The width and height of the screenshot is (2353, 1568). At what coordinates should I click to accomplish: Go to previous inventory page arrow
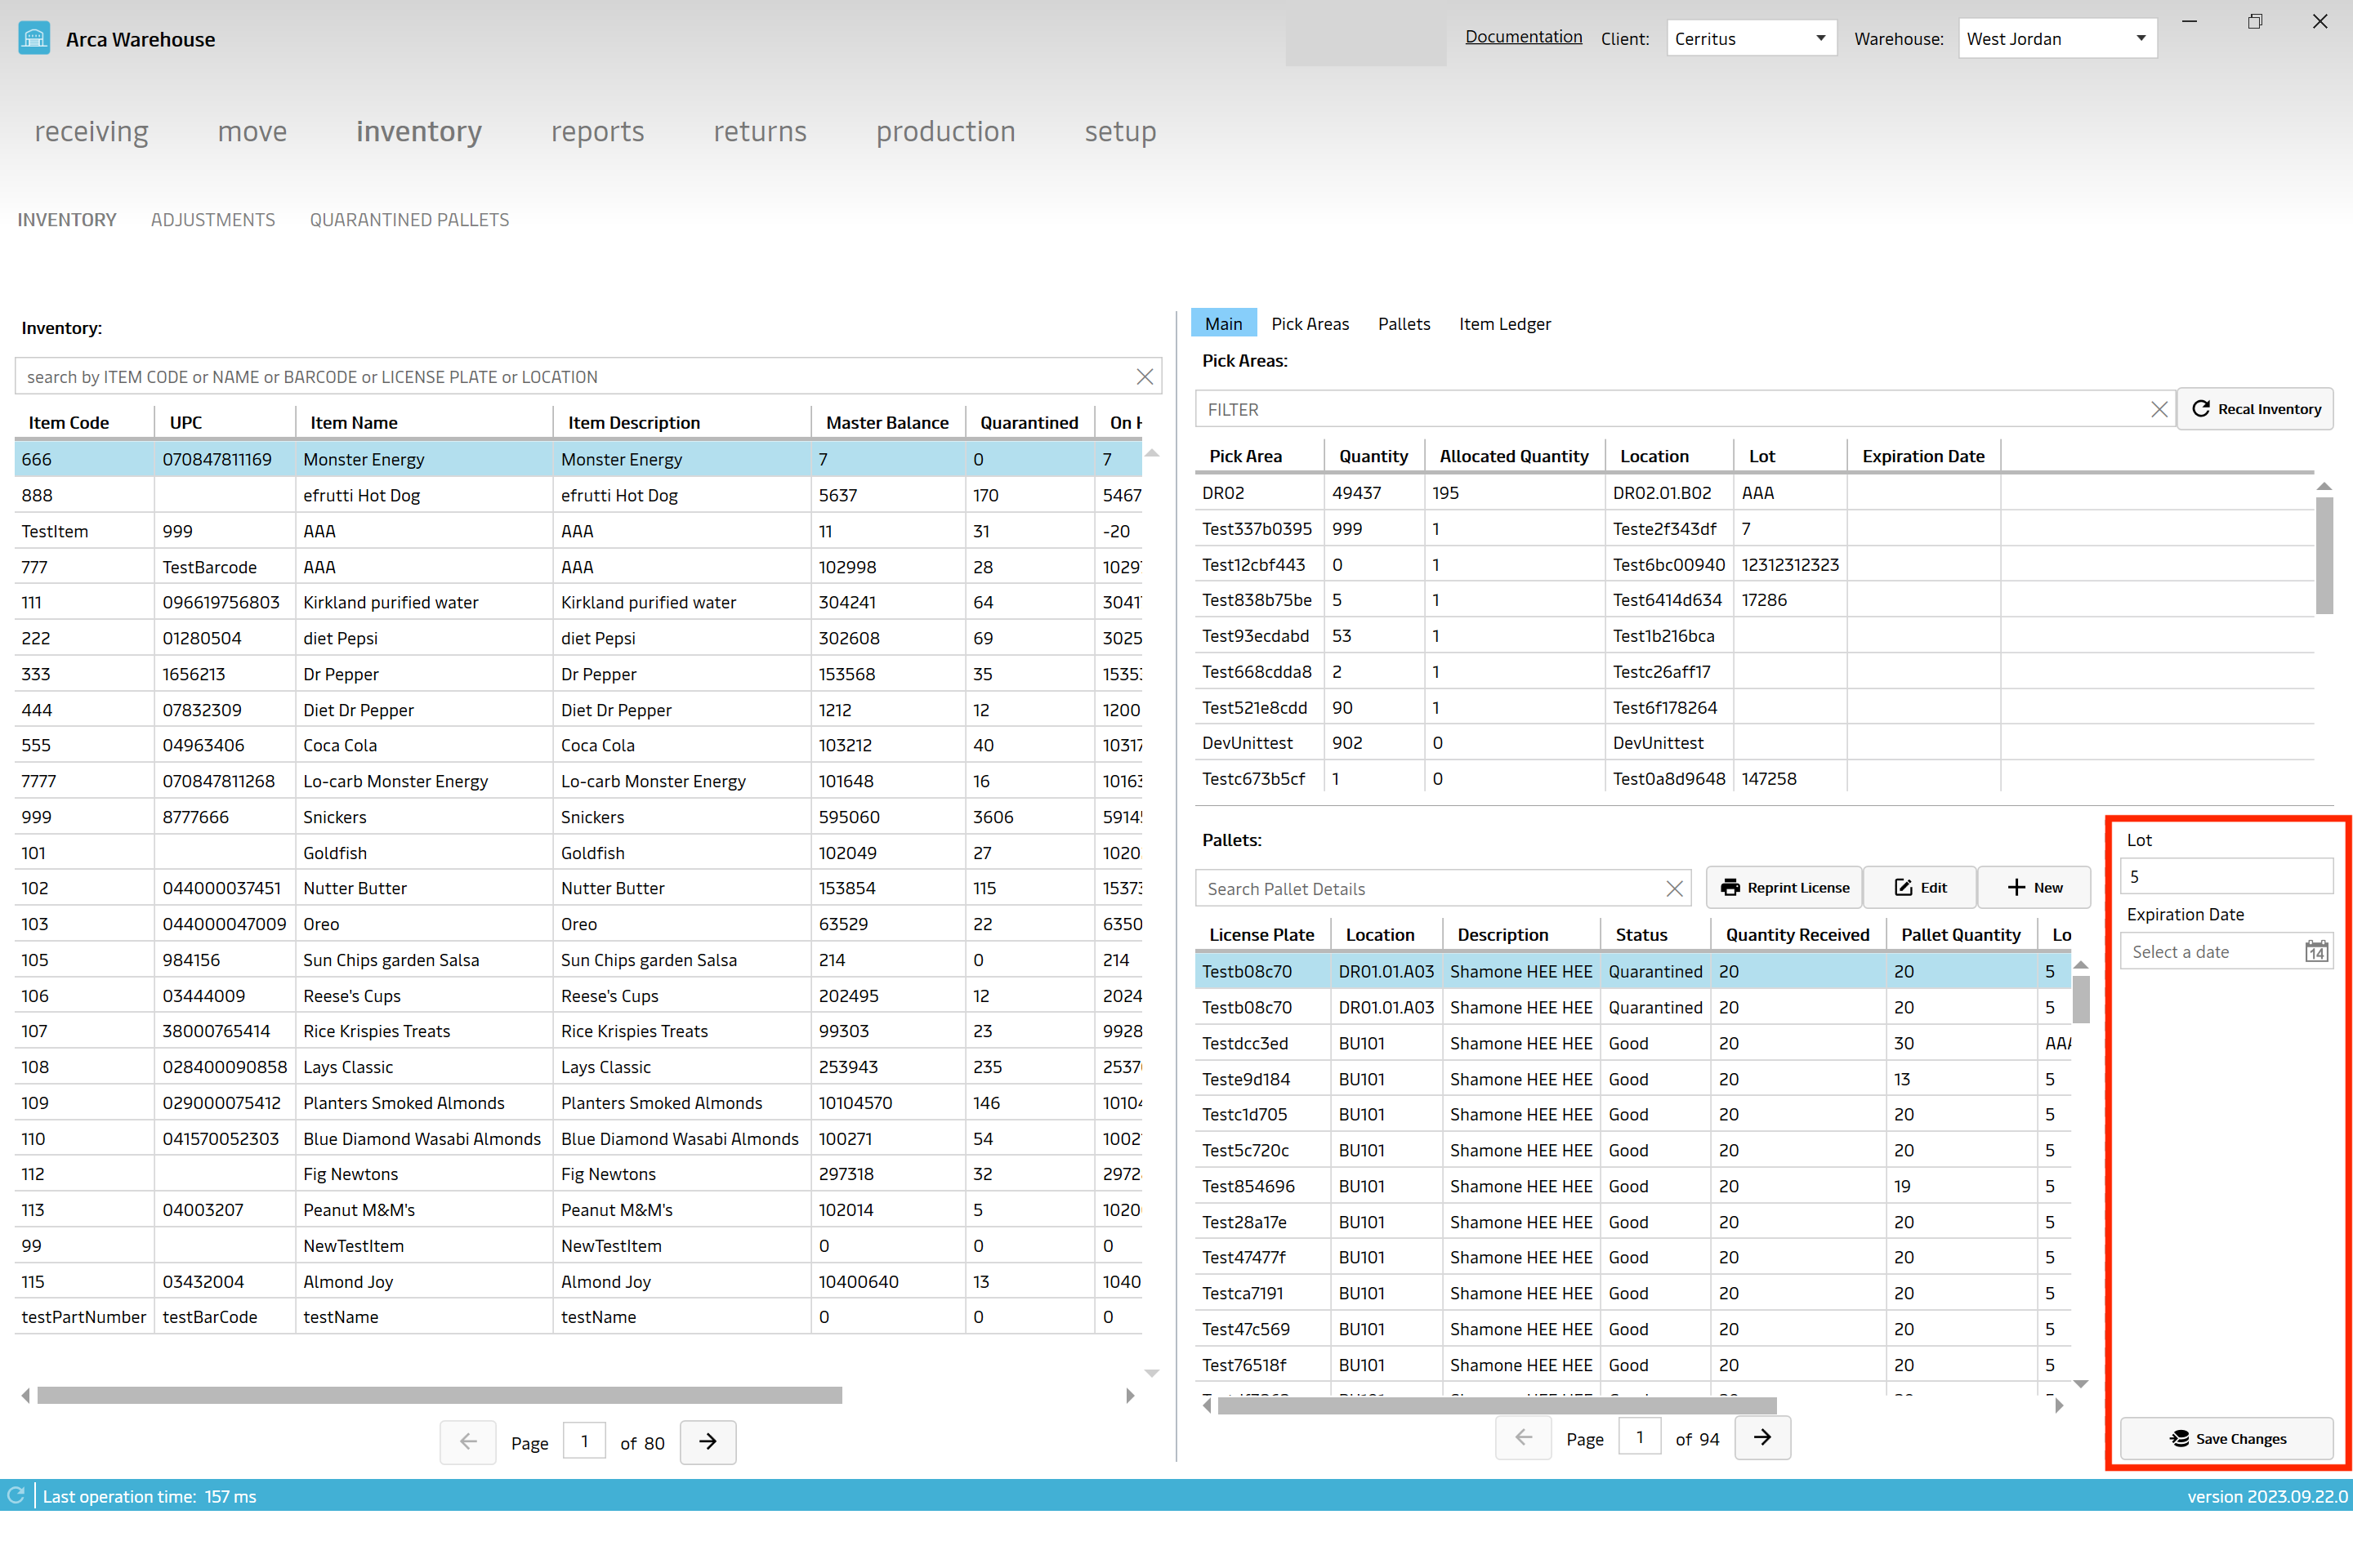(468, 1441)
